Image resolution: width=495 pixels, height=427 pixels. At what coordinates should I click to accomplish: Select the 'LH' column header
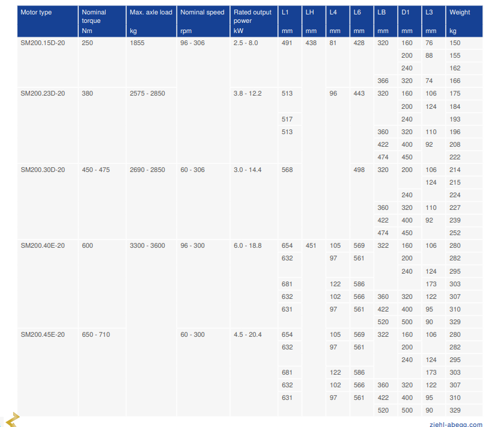(x=314, y=21)
